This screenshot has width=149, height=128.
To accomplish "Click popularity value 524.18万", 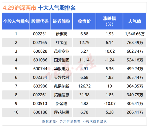I will click(x=135, y=60).
